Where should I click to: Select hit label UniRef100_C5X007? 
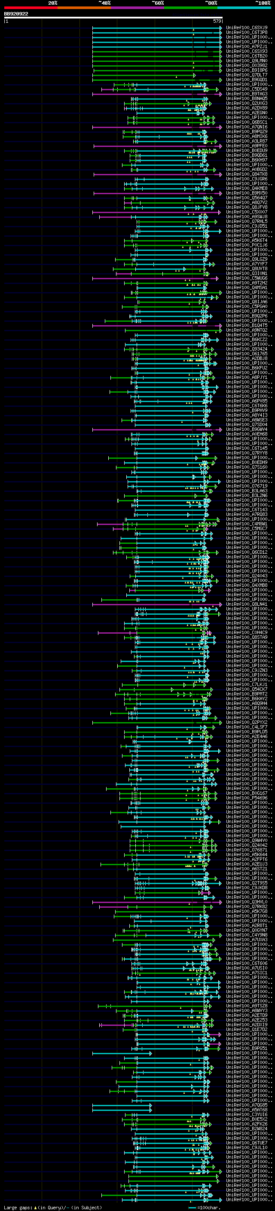(x=247, y=212)
